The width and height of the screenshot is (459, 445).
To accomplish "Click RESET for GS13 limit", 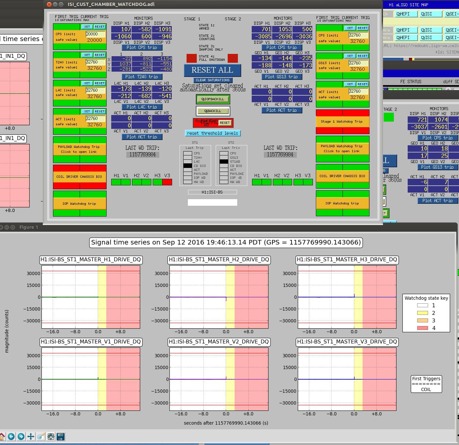I will point(363,56).
